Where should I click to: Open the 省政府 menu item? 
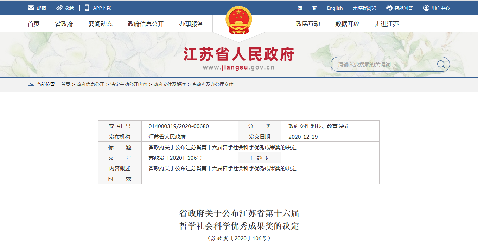pyautogui.click(x=64, y=24)
